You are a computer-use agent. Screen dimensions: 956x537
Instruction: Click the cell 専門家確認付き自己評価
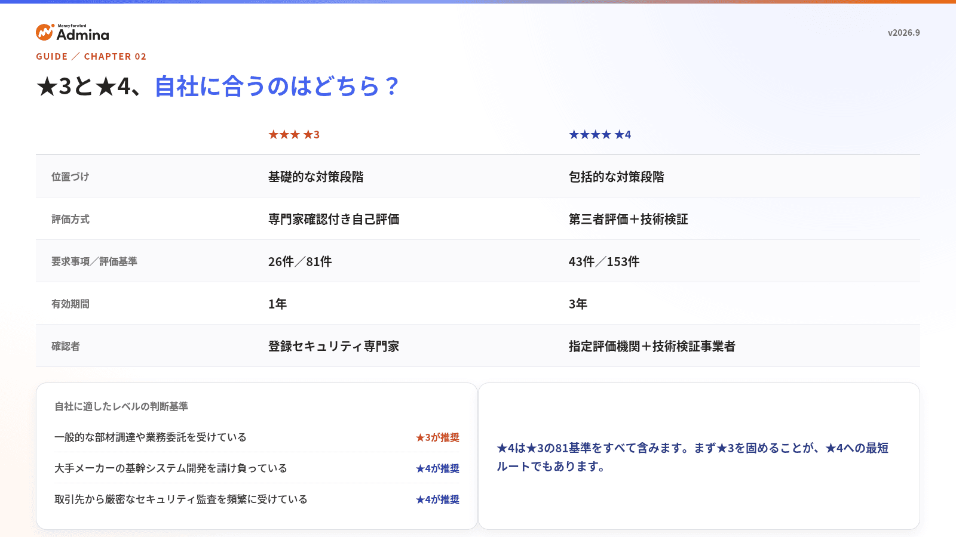(x=333, y=219)
